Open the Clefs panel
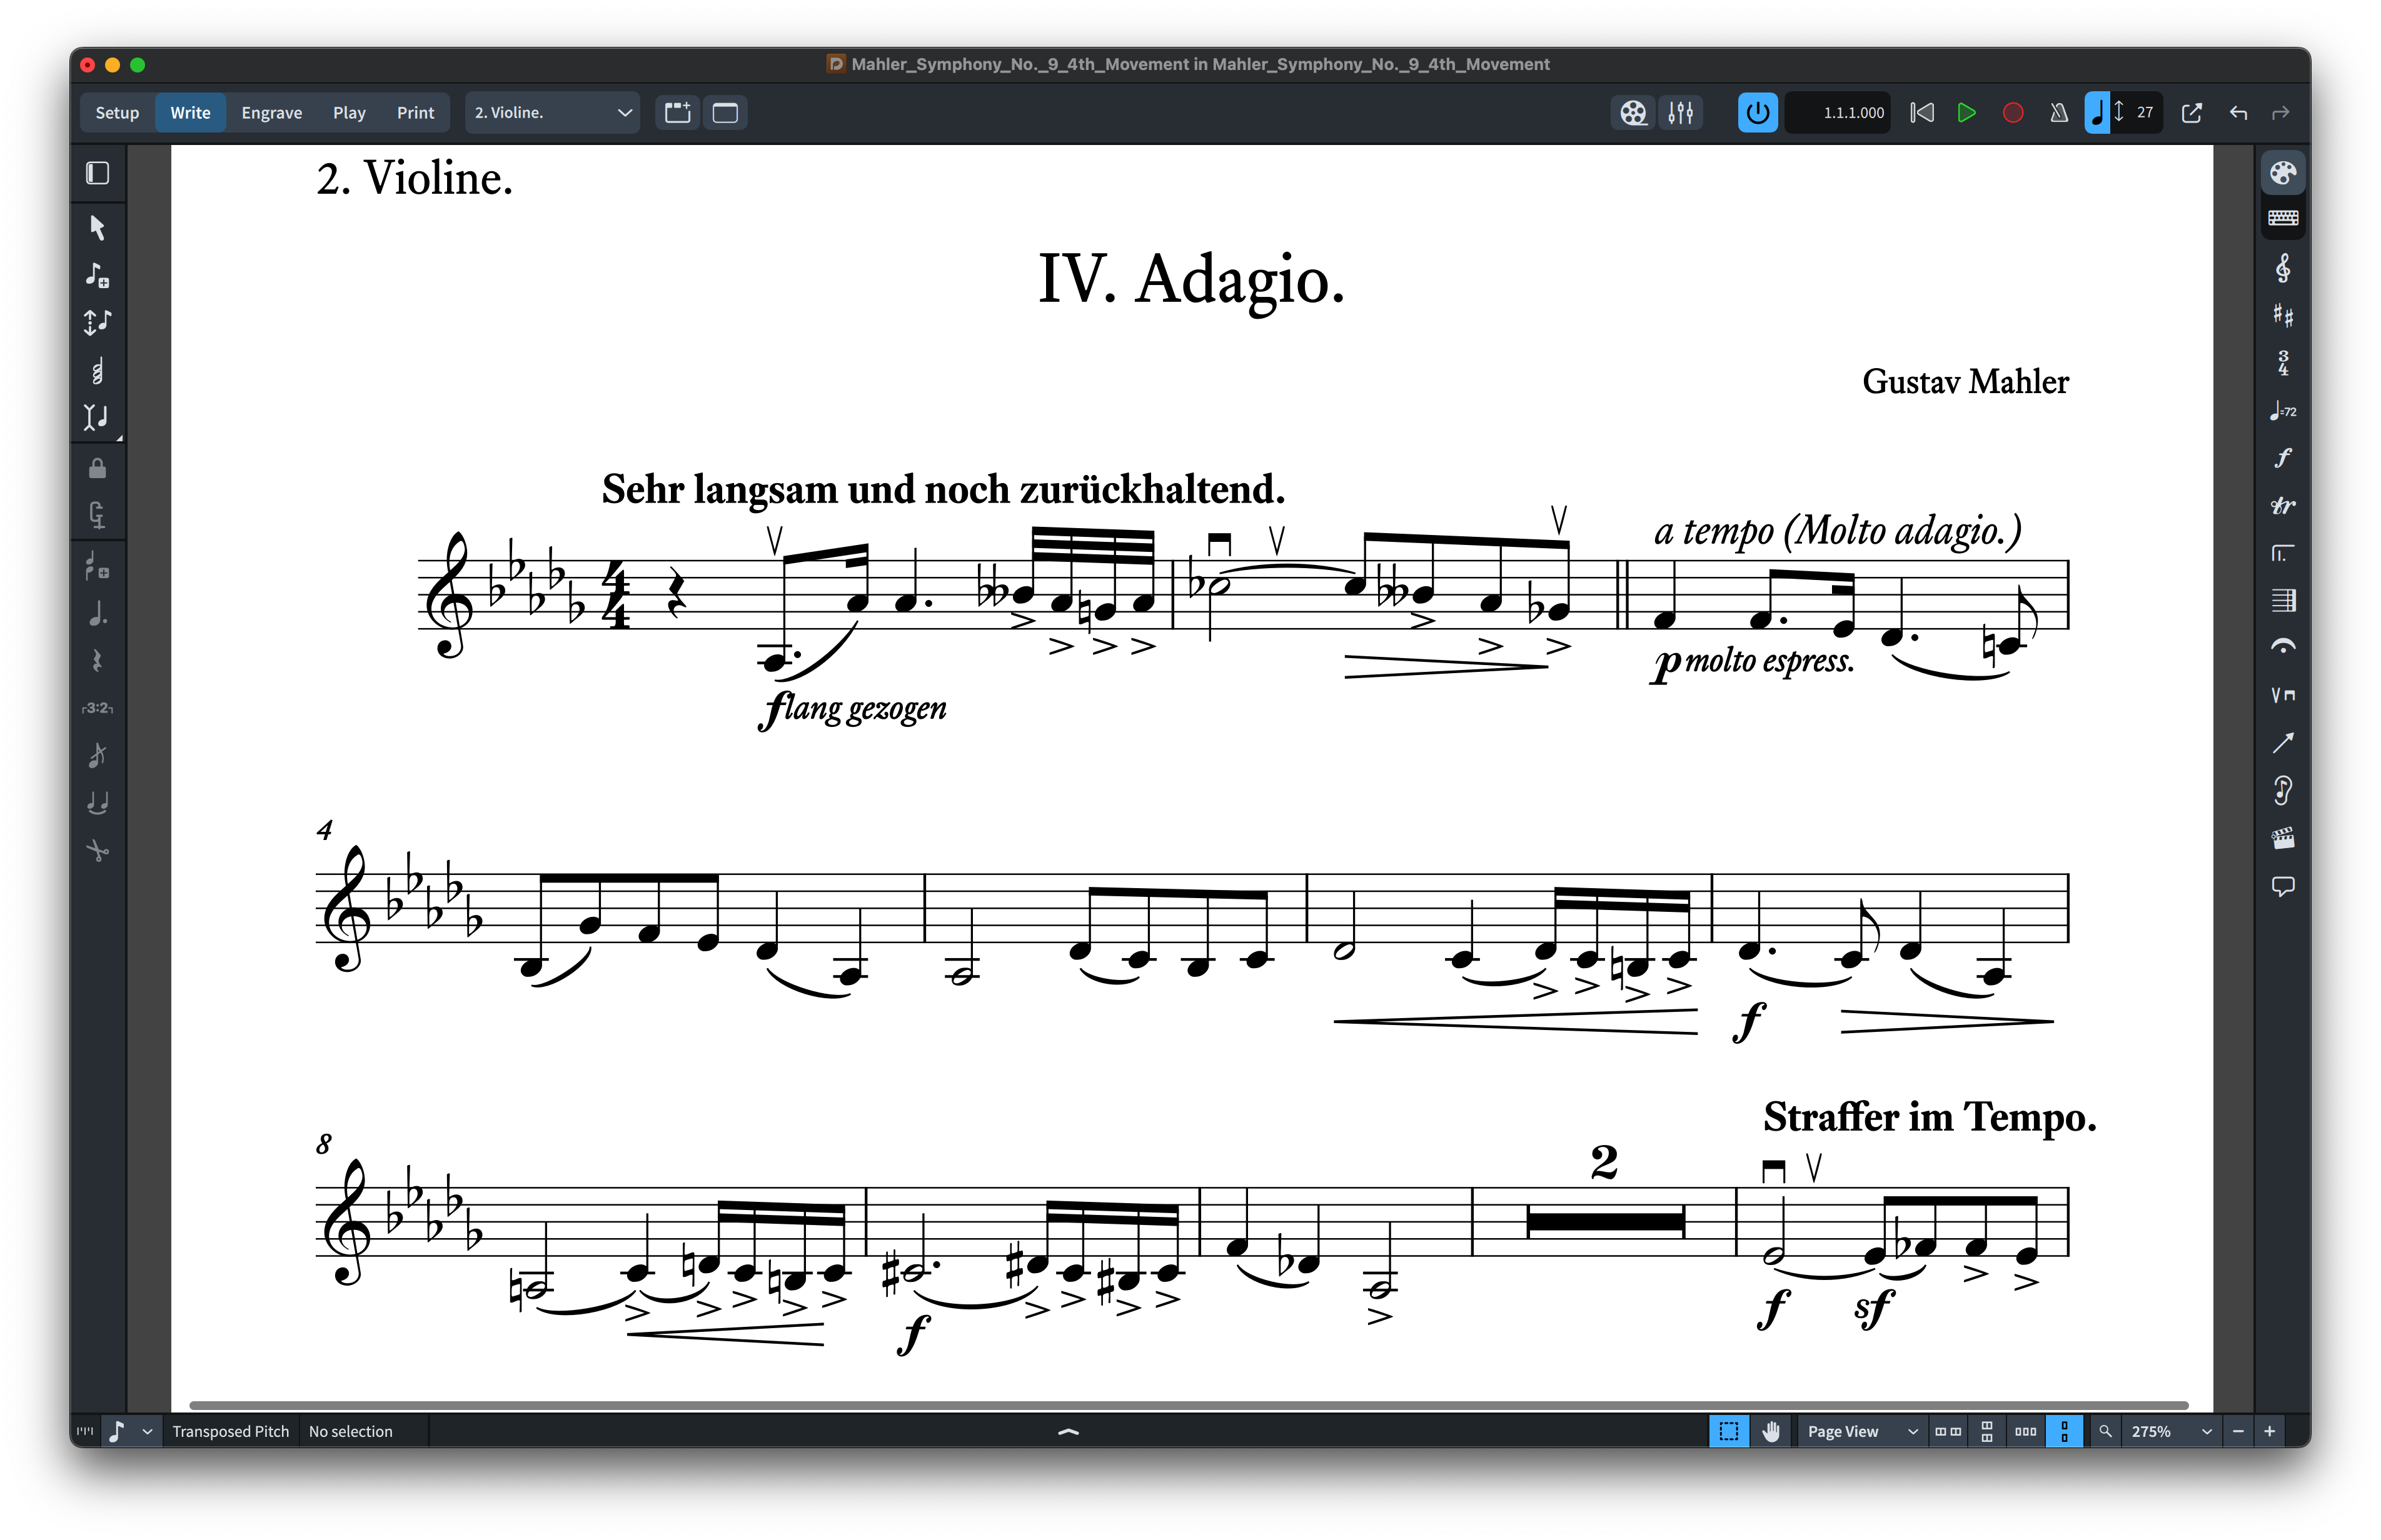Screen dimensions: 2381x1540 tap(2282, 268)
